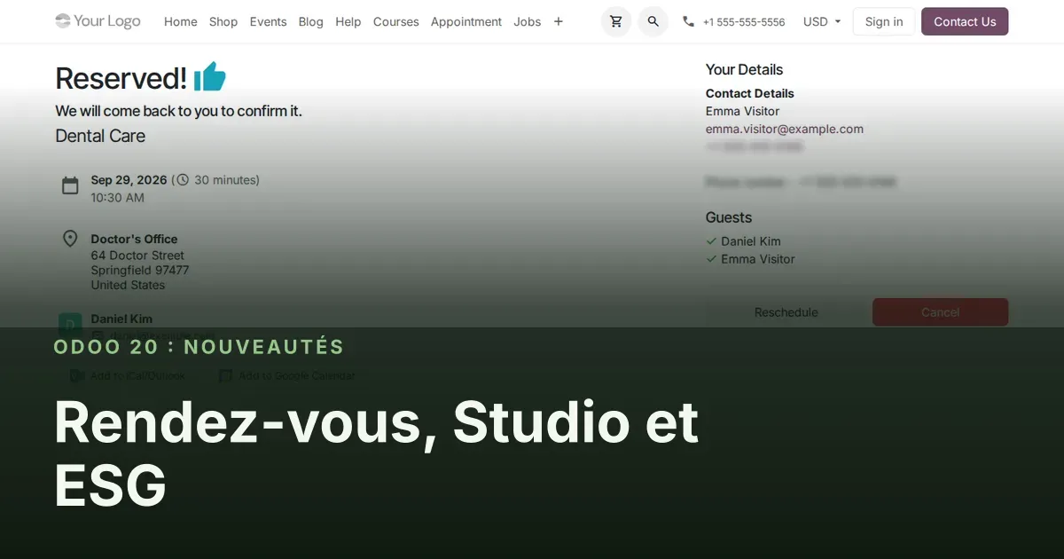
Task: Click the Springfield 97477 text
Action: (x=140, y=271)
